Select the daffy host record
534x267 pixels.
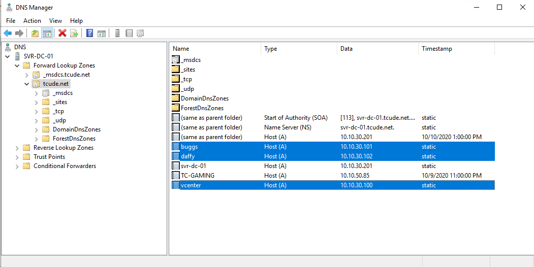click(333, 156)
